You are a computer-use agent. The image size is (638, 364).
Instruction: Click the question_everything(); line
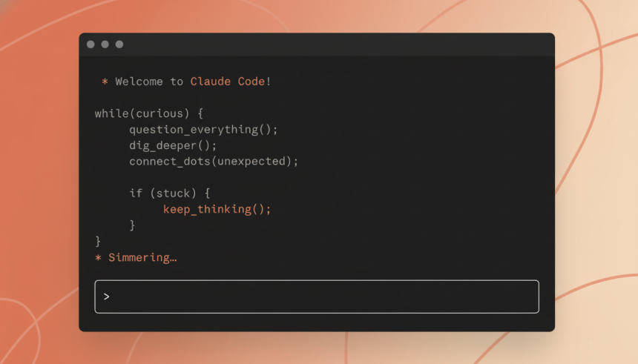click(203, 130)
